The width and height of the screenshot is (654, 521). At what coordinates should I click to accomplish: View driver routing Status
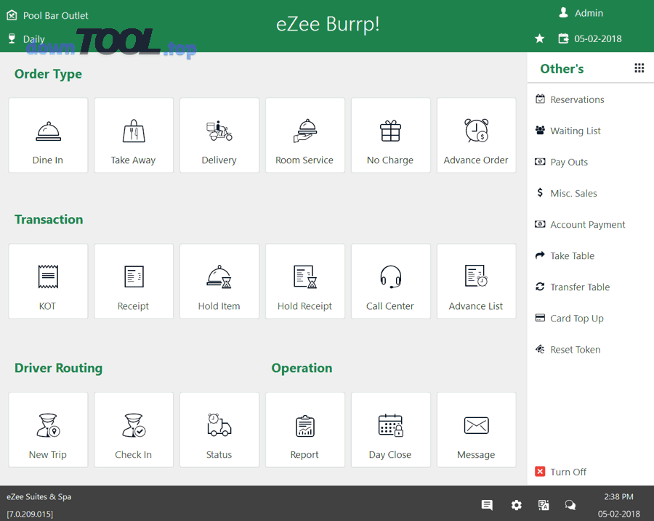(x=219, y=430)
